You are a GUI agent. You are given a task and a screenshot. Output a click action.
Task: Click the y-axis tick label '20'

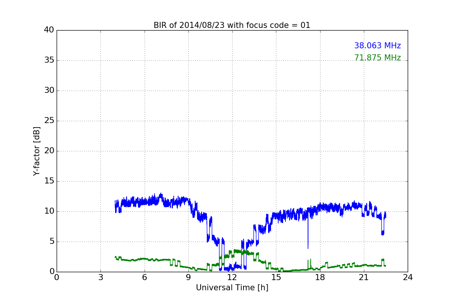click(x=49, y=151)
